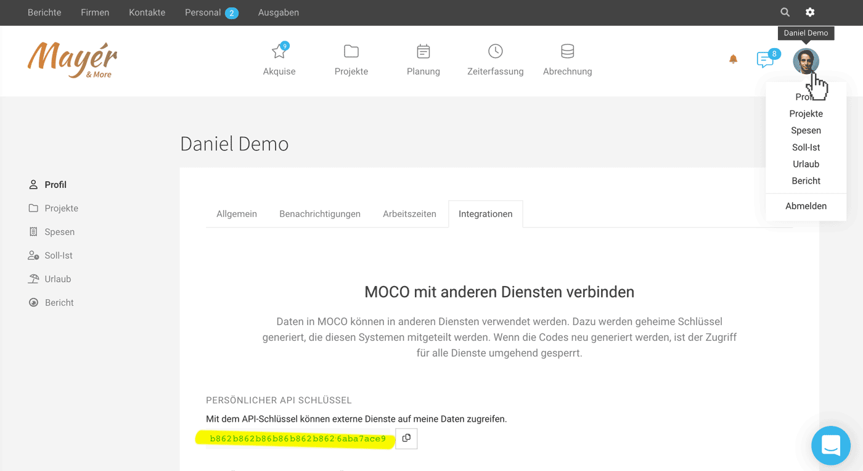Open Abrechnung database icon
The width and height of the screenshot is (863, 471).
[568, 51]
